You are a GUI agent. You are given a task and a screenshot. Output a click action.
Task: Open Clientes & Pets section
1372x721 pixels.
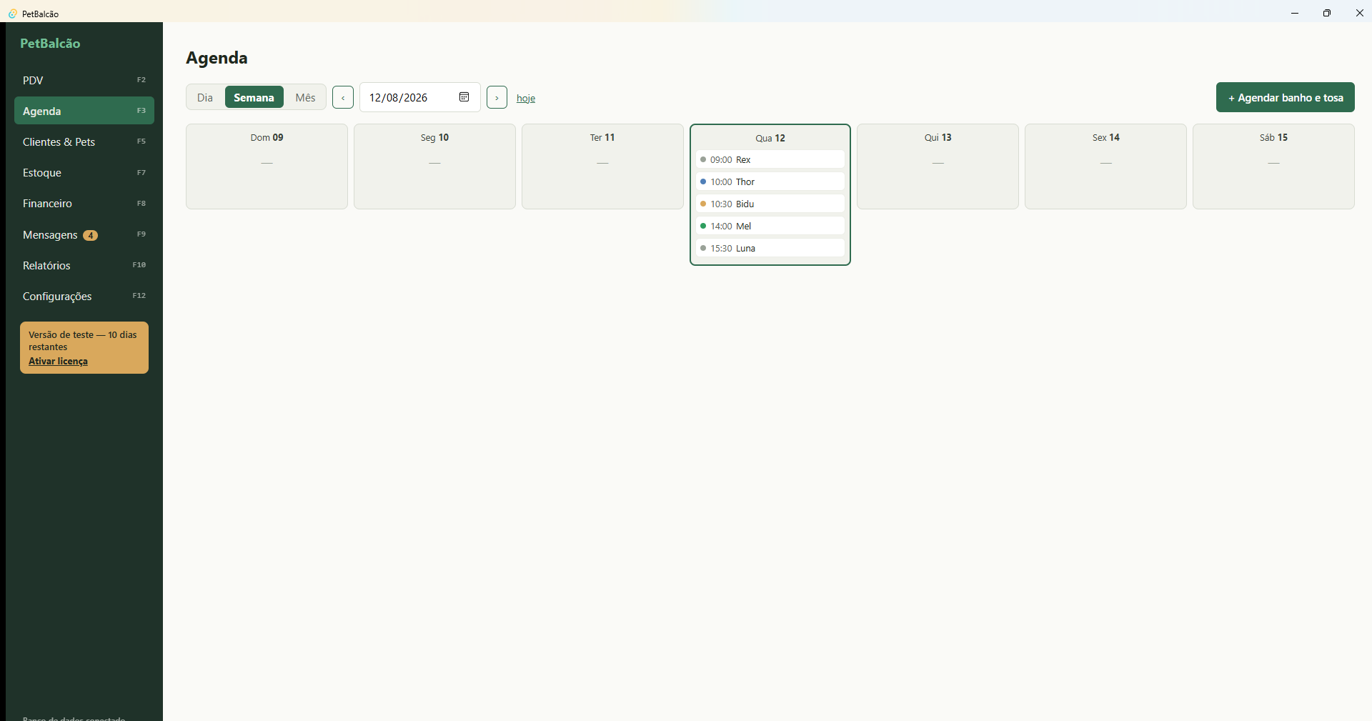point(84,141)
